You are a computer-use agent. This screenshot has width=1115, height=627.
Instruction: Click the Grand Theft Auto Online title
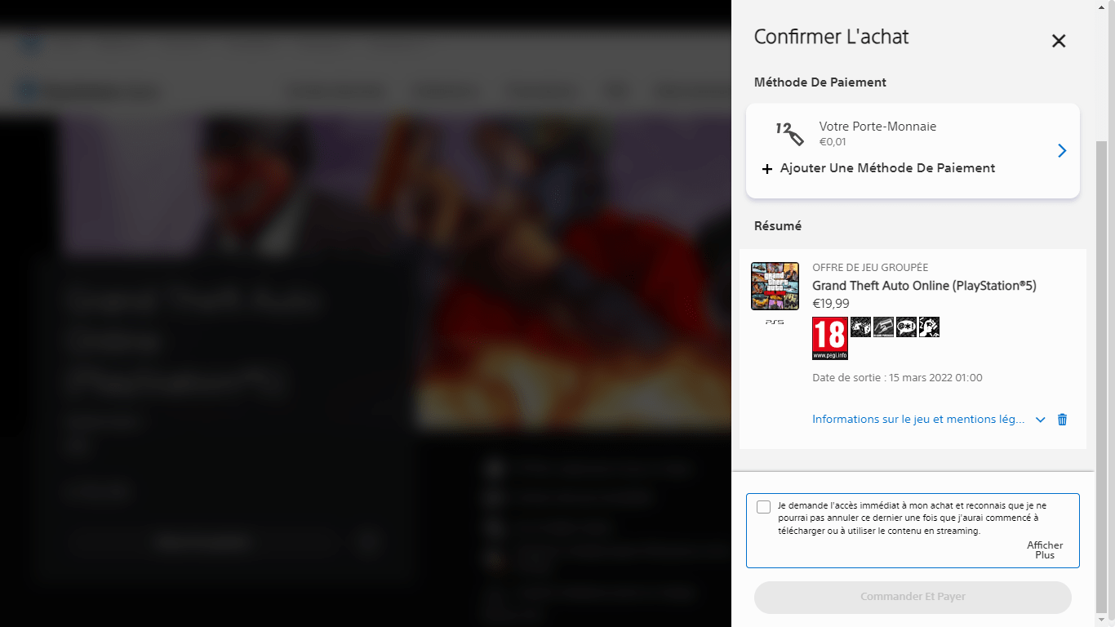click(x=924, y=286)
